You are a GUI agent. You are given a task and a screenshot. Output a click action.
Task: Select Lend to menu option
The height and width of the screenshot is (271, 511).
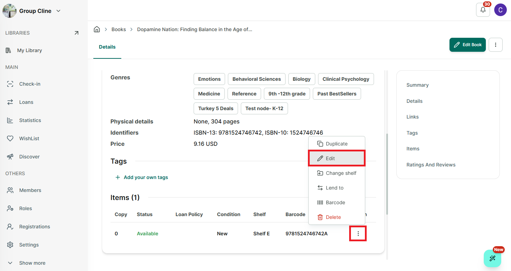[x=337, y=188]
